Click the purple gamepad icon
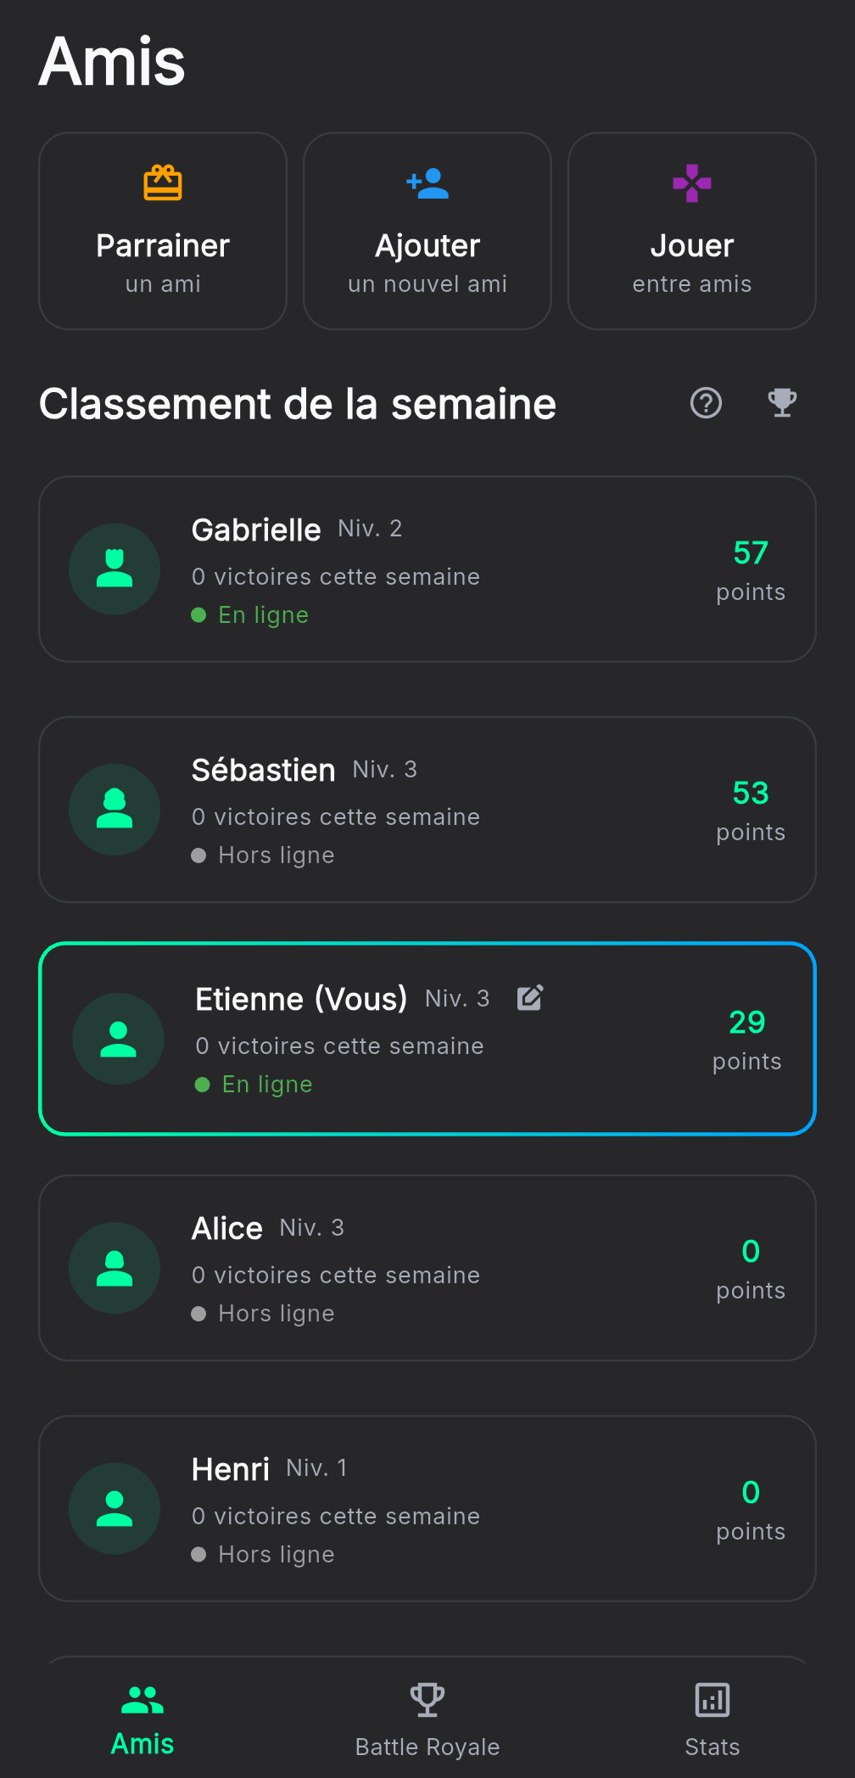 (692, 182)
